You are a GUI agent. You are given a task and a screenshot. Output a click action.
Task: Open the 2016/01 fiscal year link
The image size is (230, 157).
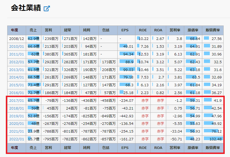tap(16, 93)
